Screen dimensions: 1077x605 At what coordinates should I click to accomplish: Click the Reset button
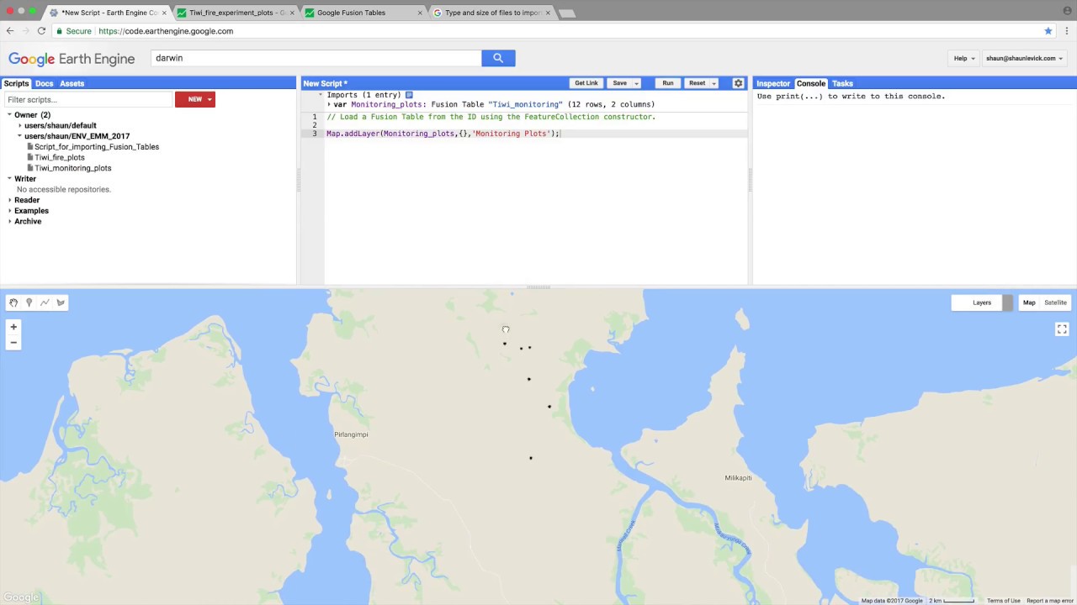click(697, 83)
